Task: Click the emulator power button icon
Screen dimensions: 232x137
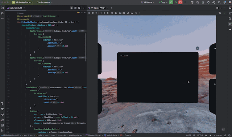Action: [89, 13]
